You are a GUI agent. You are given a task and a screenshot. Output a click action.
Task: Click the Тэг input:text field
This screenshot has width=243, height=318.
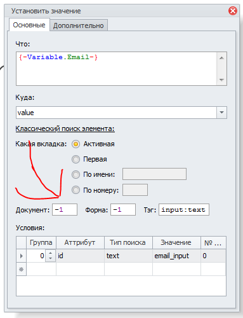coord(184,210)
